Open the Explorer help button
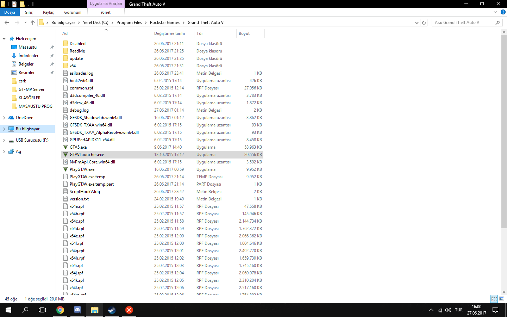Viewport: 507px width, 317px height. pos(503,12)
